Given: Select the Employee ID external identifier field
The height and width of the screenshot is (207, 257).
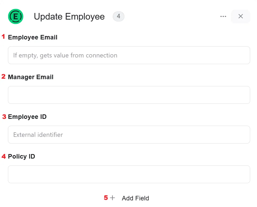Looking at the screenshot, I should click(x=129, y=134).
